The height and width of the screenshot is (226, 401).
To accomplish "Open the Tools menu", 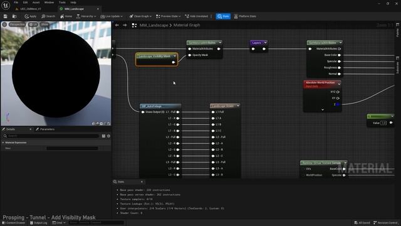I will [62, 3].
